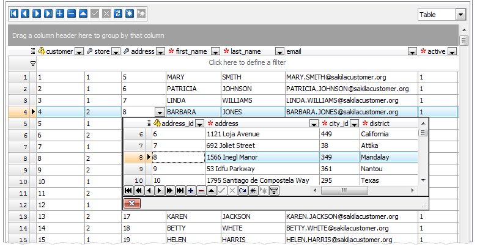Viewport: 477px width, 247px height.
Task: Select the '692 Joliet Street' address cell
Action: click(262, 146)
